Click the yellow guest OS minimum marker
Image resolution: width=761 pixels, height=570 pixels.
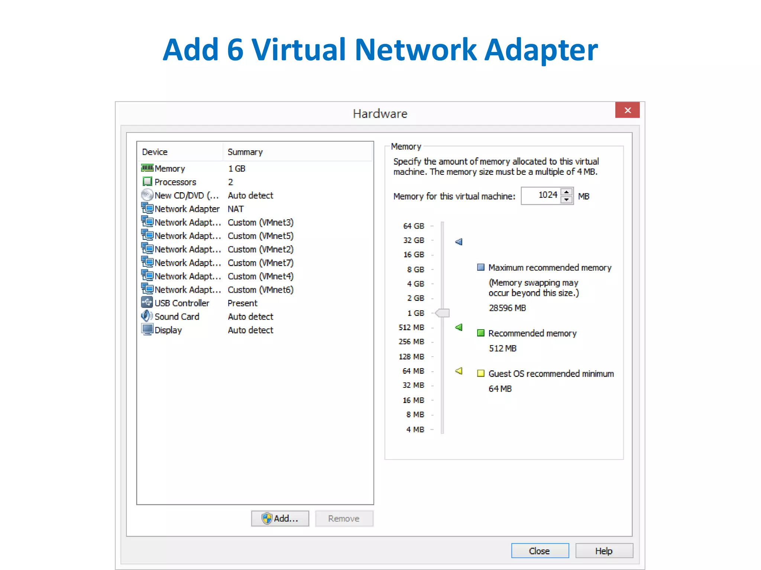point(459,371)
